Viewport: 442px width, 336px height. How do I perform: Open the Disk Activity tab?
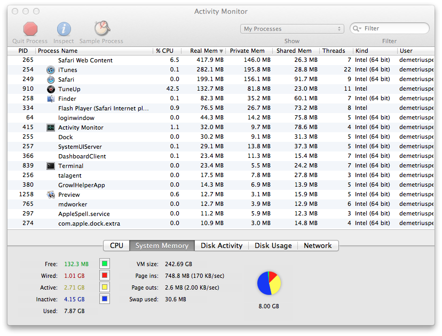click(x=222, y=245)
